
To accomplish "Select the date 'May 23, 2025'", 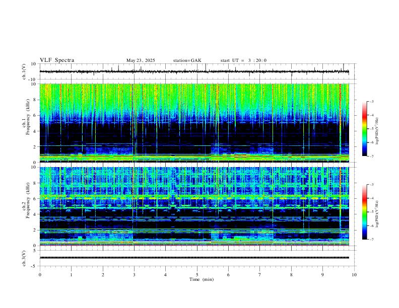I will tap(141, 60).
